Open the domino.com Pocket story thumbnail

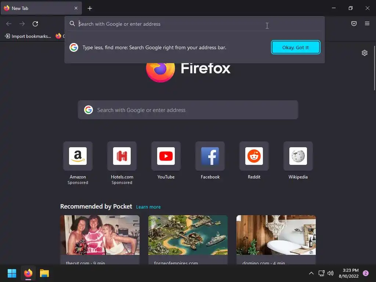[276, 235]
